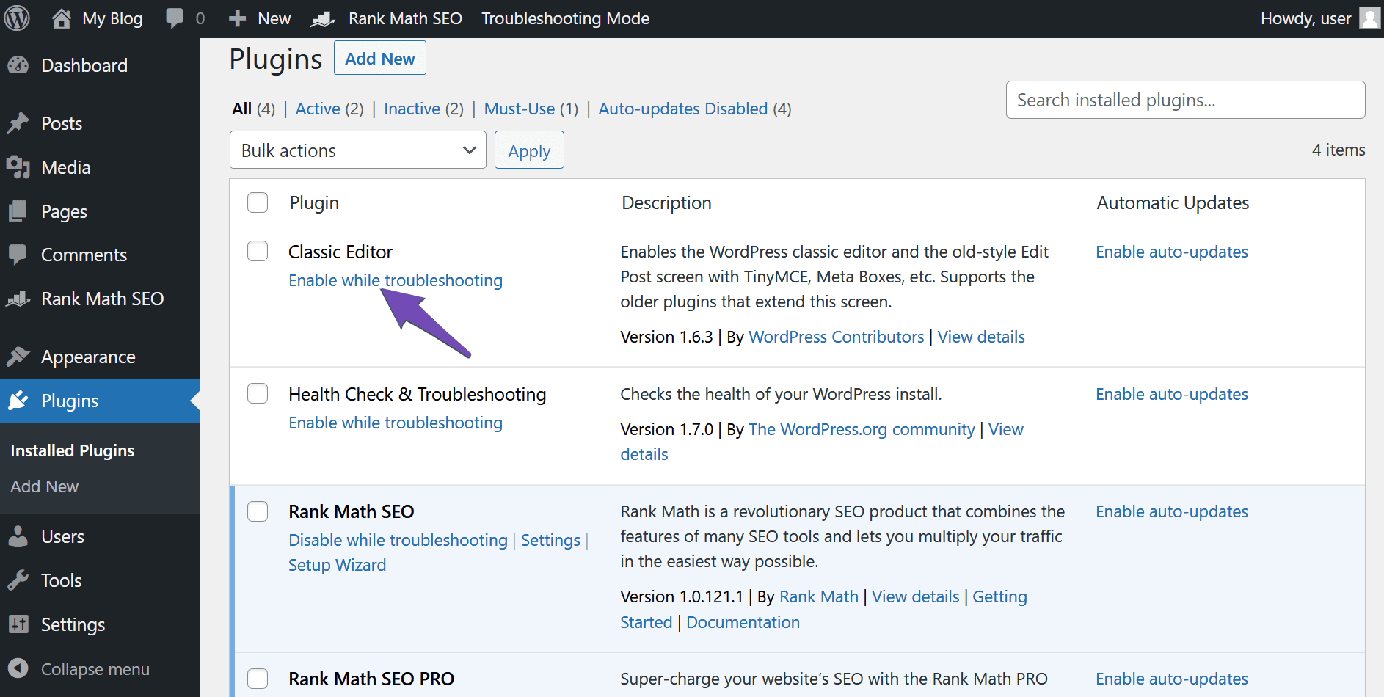Click Collapse menu text
Viewport: 1384px width, 697px height.
pos(95,669)
